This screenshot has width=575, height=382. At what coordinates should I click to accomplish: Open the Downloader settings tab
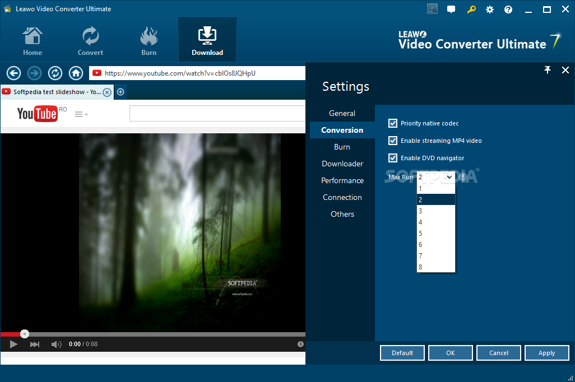tap(342, 164)
